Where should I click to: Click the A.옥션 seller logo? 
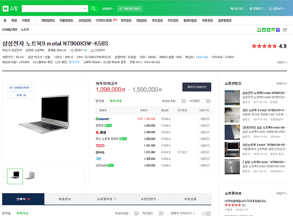coord(101,132)
